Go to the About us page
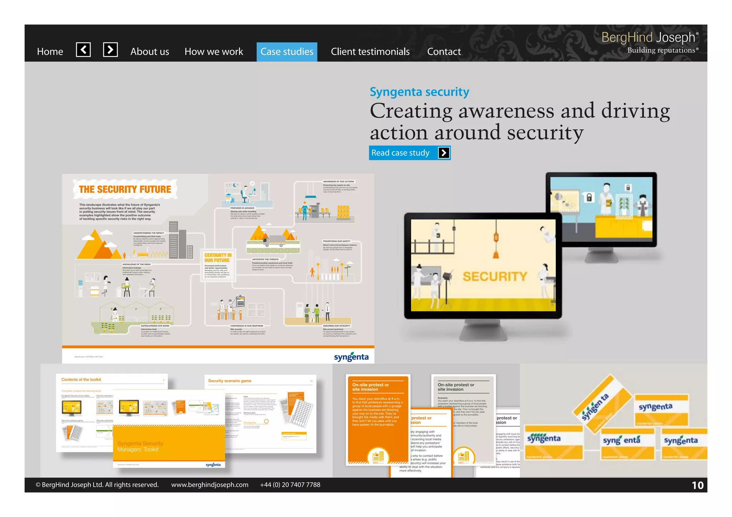 pos(150,52)
